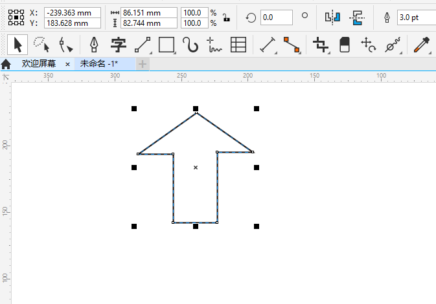
Task: Select the Pick tool arrow
Action: [x=17, y=45]
